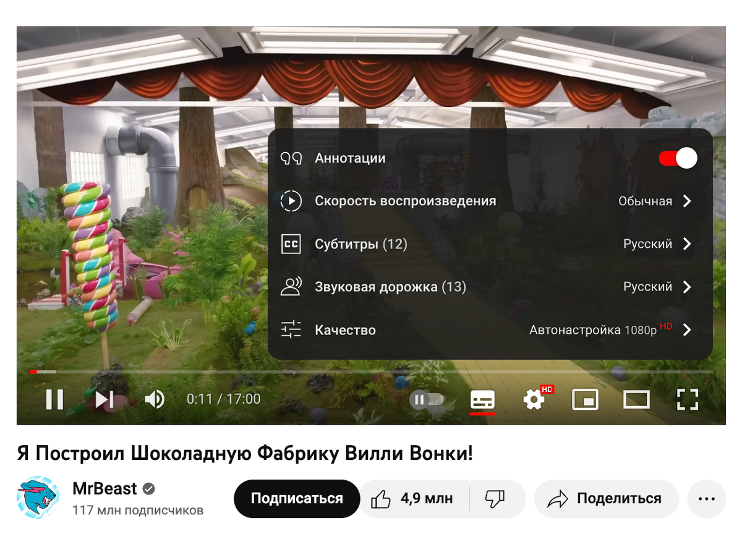The image size is (742, 552).
Task: Open Субтитры (12) menu item
Action: point(490,244)
